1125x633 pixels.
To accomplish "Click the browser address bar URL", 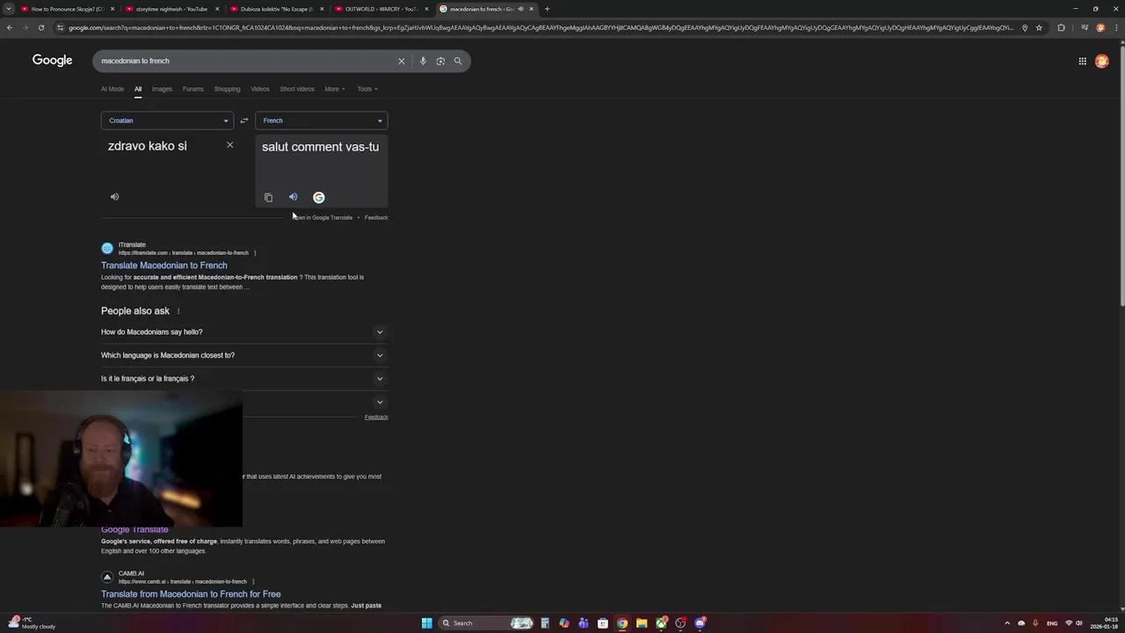I will 541,27.
